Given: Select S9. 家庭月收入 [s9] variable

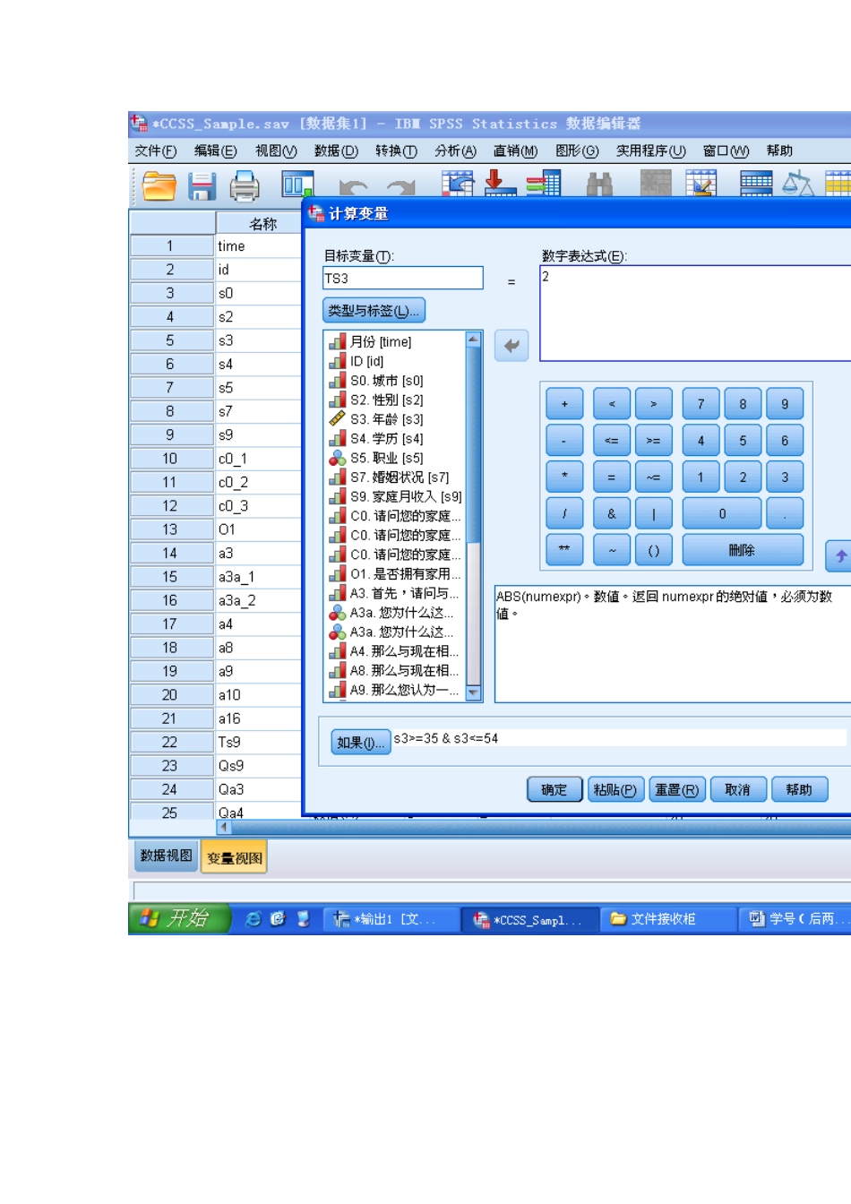Looking at the screenshot, I should click(x=396, y=496).
